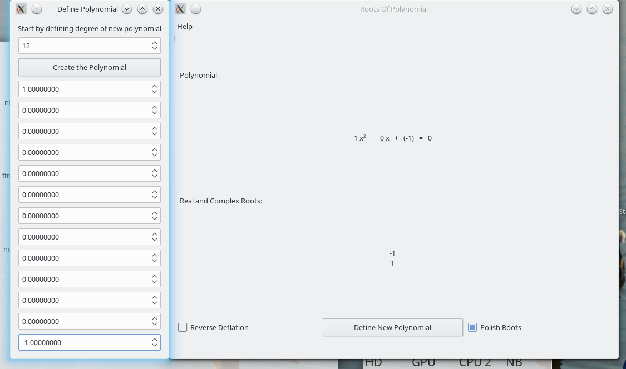Open the Help menu
The height and width of the screenshot is (369, 626).
pos(185,26)
